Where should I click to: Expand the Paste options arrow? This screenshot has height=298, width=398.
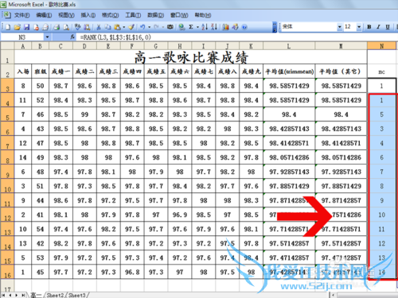click(x=123, y=27)
